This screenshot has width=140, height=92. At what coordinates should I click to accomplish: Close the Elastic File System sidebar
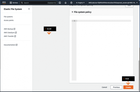point(29,9)
